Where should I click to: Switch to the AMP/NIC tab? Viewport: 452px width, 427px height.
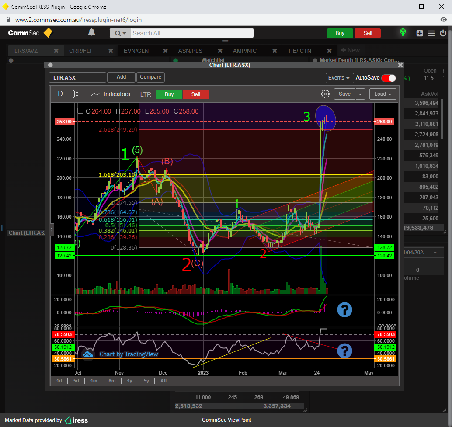coord(245,51)
